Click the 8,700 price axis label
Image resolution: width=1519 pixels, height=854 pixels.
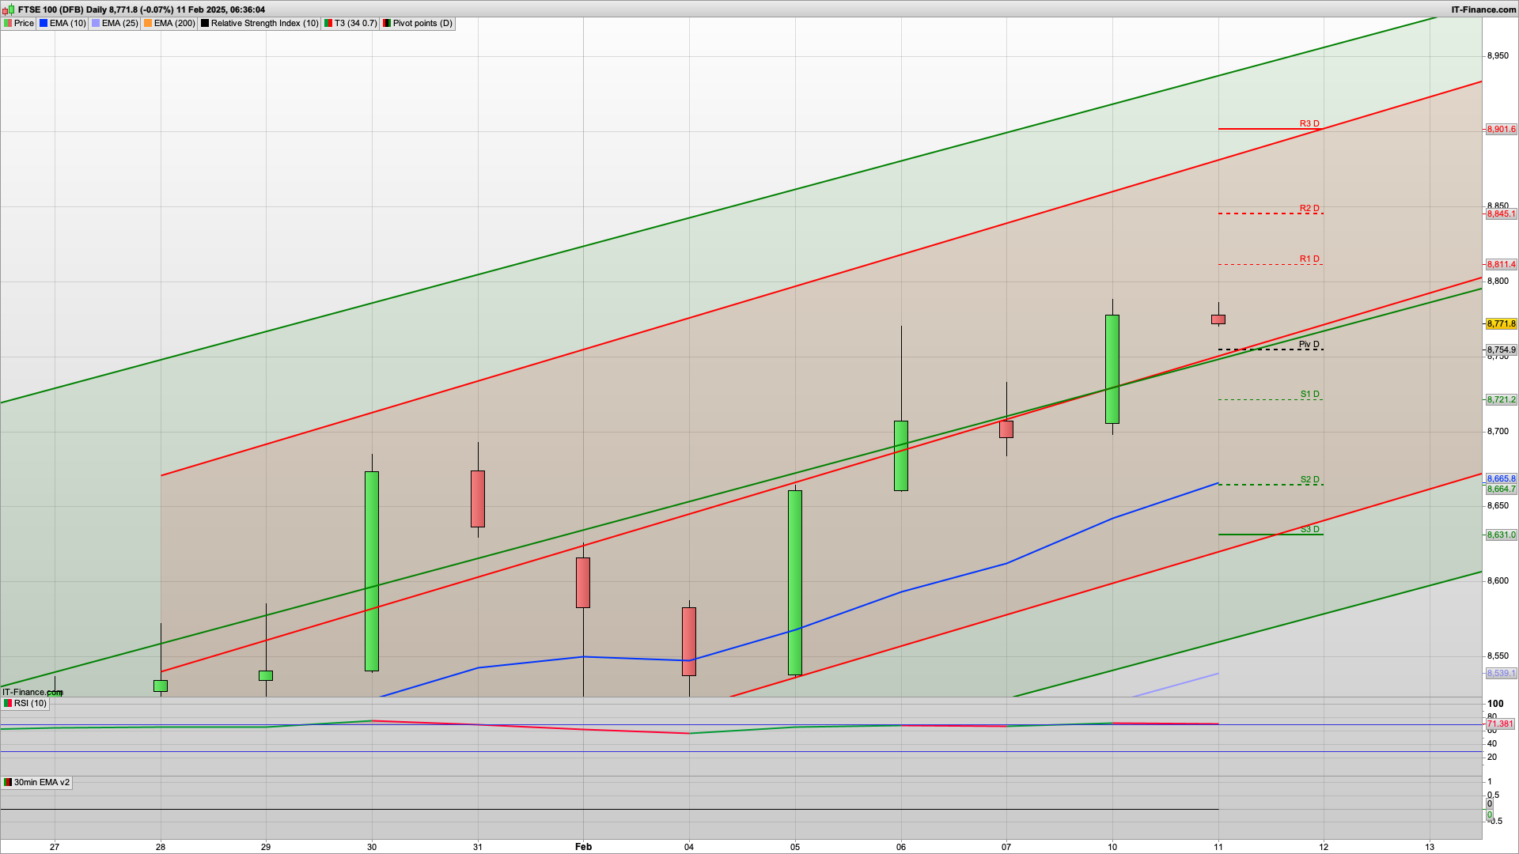pos(1498,431)
